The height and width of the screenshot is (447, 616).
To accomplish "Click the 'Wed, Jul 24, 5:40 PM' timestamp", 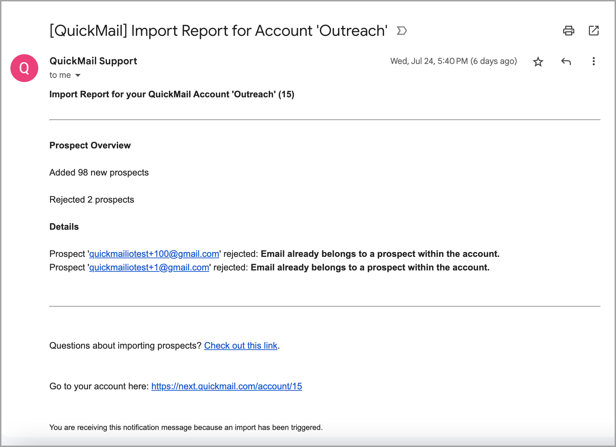I will point(453,61).
